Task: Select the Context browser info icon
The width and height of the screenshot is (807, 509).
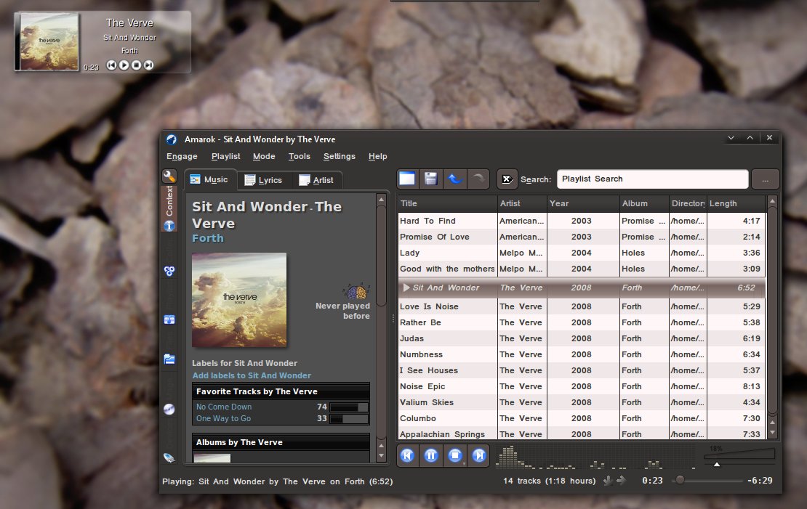Action: pos(169,226)
